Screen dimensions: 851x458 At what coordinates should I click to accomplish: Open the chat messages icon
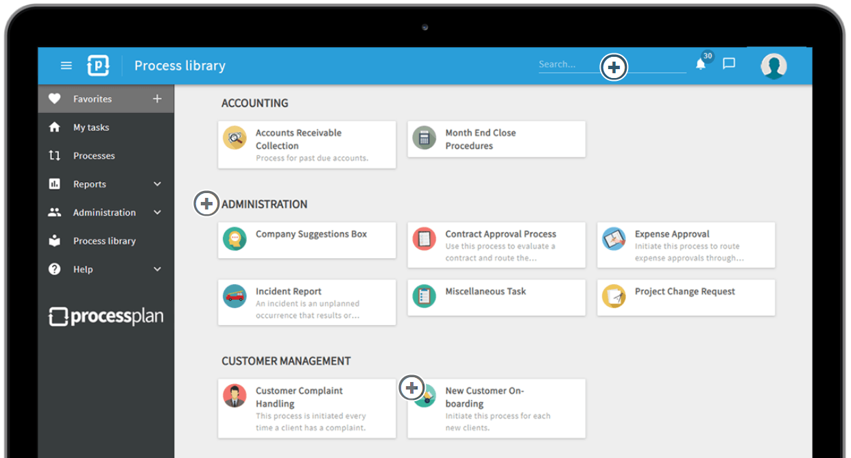coord(729,64)
